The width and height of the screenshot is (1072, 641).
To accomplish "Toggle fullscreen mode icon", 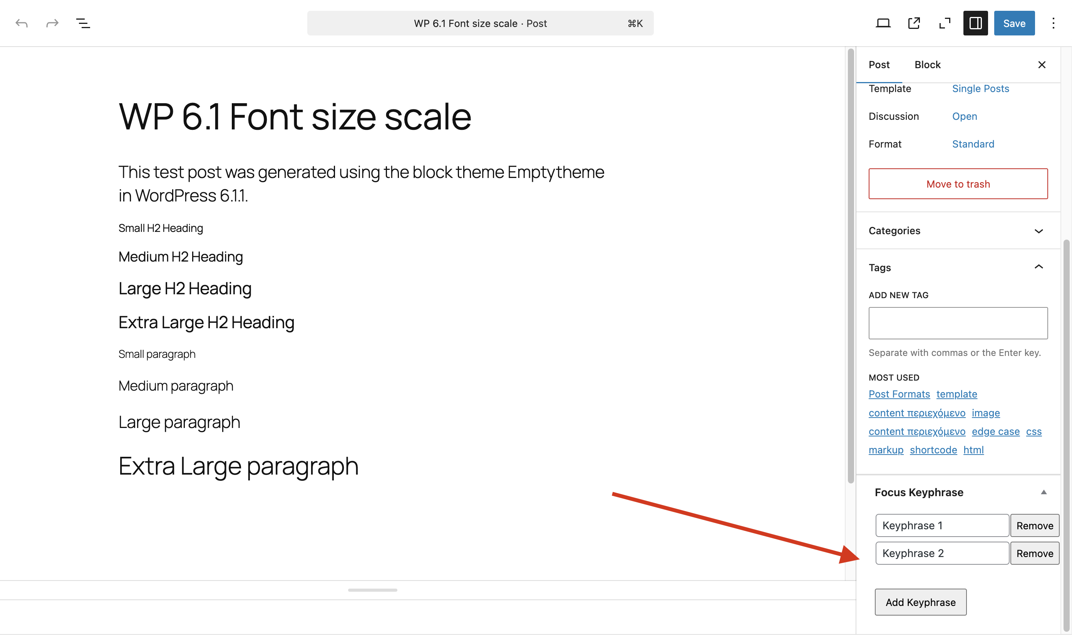I will point(945,23).
